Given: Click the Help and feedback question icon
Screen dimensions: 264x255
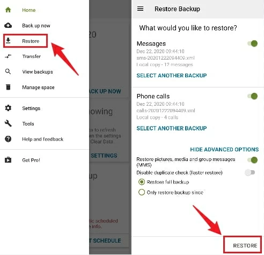Looking at the screenshot, I should [8, 139].
